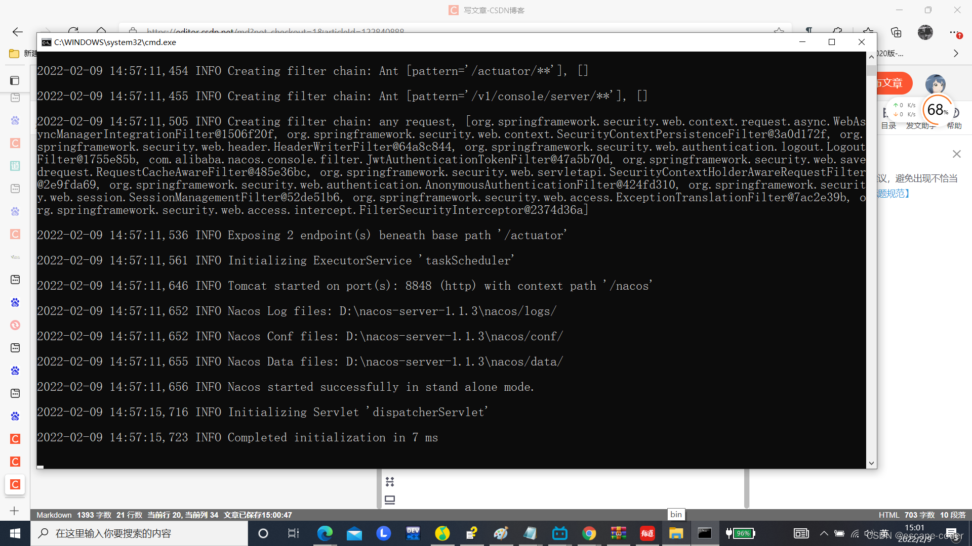The height and width of the screenshot is (546, 972).
Task: Open Edge settings and more menu
Action: point(954,32)
